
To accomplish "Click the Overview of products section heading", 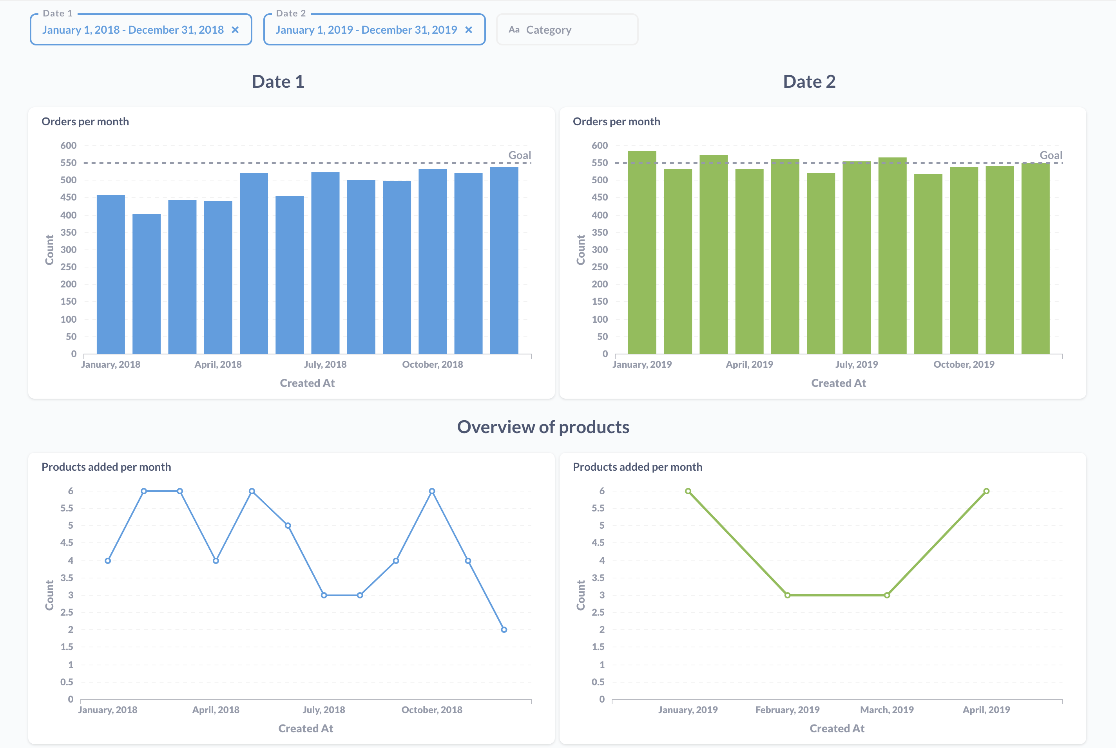I will (x=543, y=427).
